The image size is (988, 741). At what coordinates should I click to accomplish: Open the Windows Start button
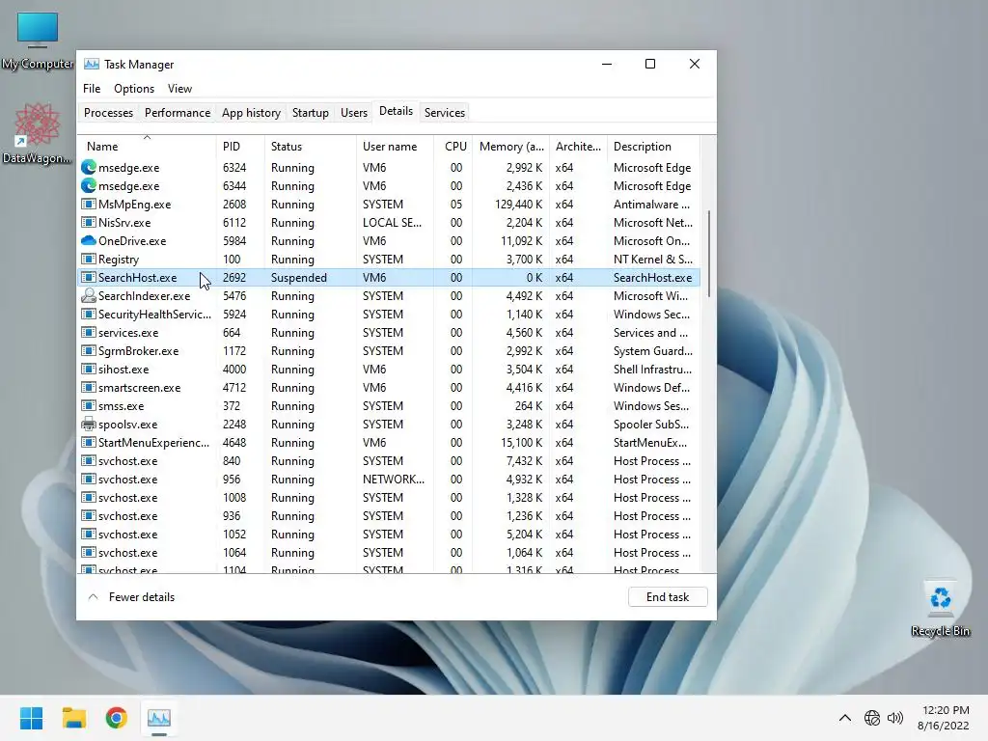[x=32, y=718]
